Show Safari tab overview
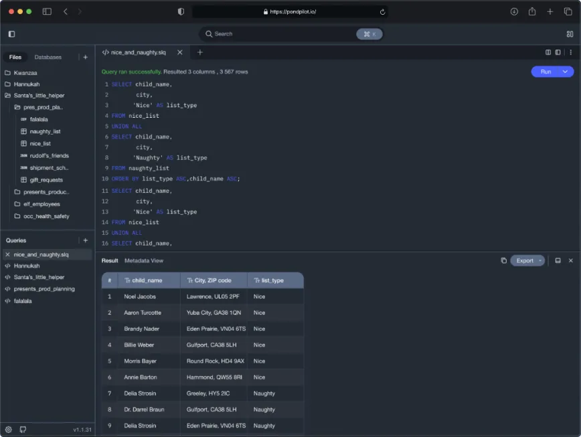This screenshot has width=581, height=437. [568, 11]
